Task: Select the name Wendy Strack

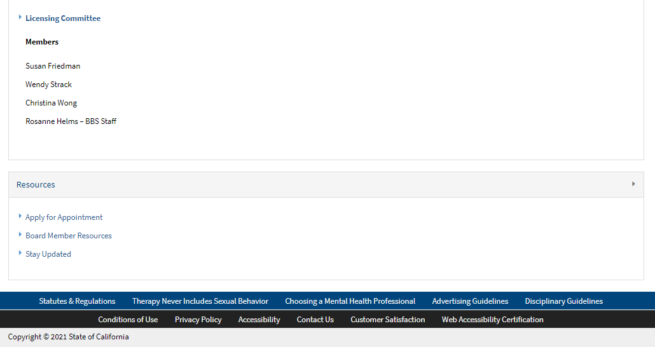Action: (x=48, y=85)
